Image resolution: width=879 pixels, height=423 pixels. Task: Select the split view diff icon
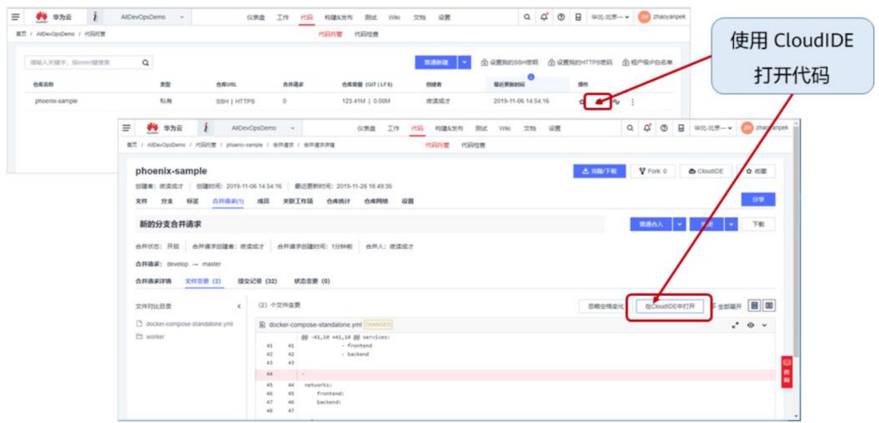[x=769, y=306]
